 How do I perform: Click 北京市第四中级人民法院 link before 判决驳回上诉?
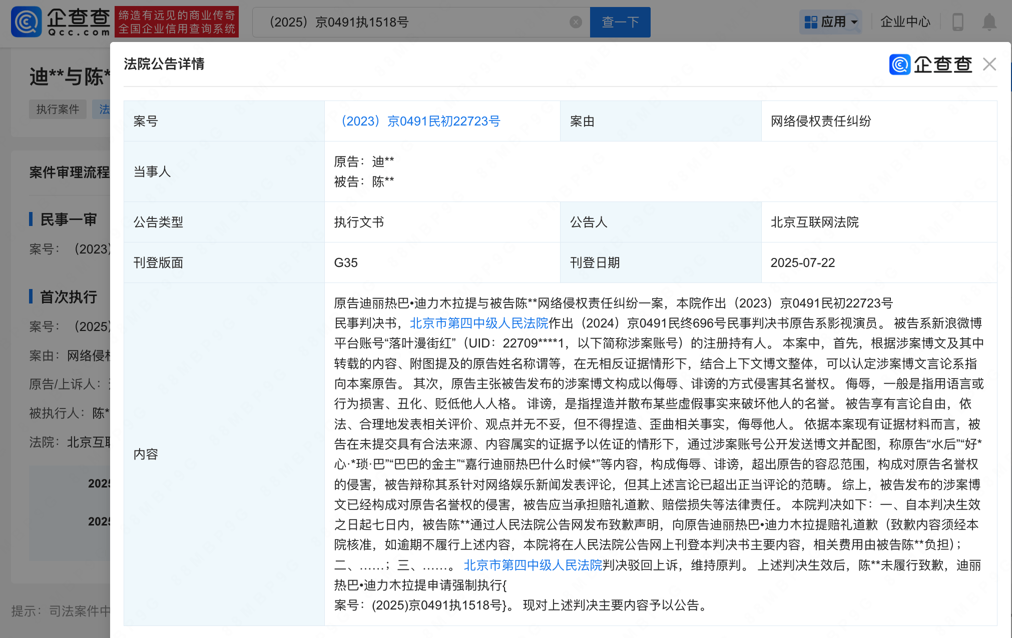[533, 565]
